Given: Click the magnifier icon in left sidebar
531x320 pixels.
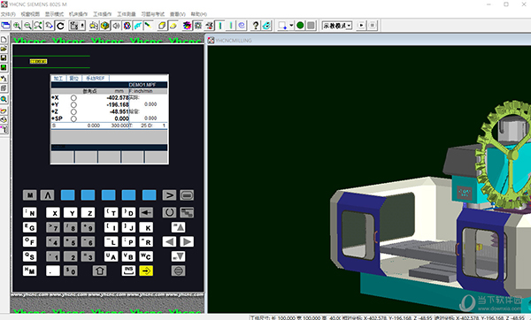Looking at the screenshot, I should click(x=4, y=99).
